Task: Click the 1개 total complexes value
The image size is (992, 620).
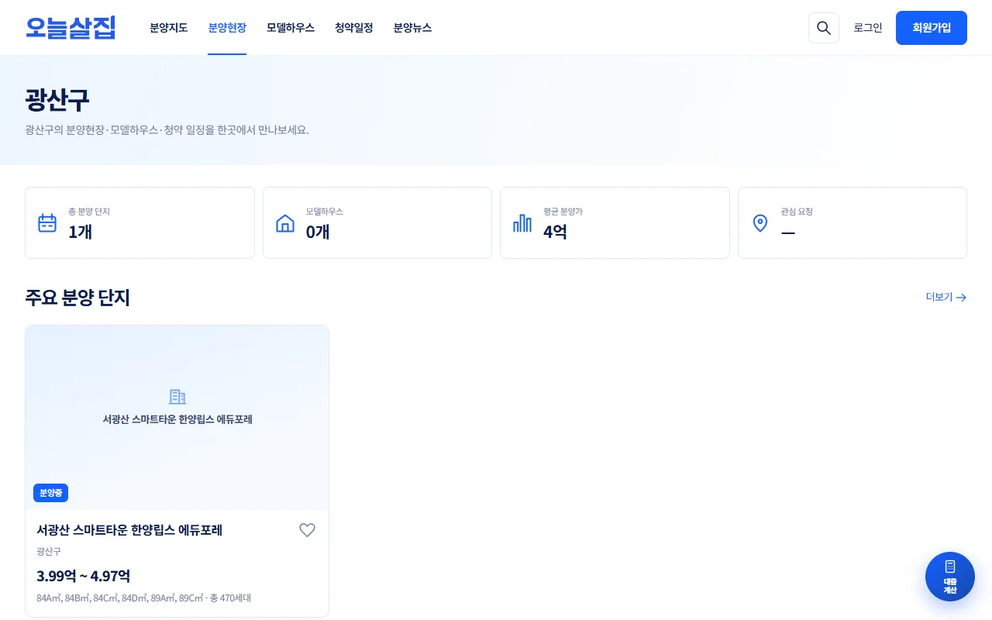Action: click(x=80, y=232)
